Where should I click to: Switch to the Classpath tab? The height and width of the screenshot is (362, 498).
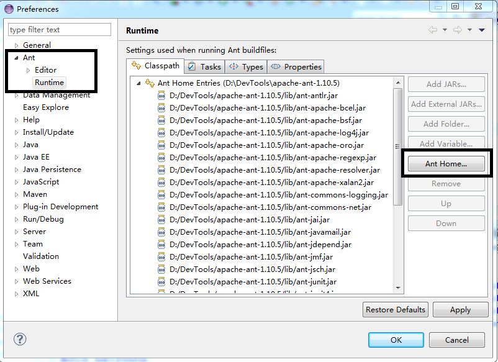click(x=155, y=66)
